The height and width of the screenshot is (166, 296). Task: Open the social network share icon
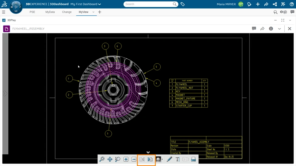tap(275, 4)
